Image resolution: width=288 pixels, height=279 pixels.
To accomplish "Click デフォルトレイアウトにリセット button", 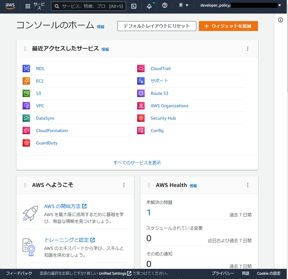I will click(x=157, y=26).
